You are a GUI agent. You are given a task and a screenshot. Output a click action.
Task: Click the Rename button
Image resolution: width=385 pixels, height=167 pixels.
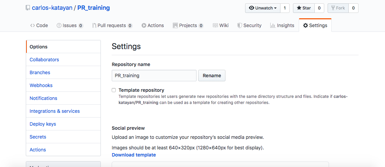click(x=212, y=76)
